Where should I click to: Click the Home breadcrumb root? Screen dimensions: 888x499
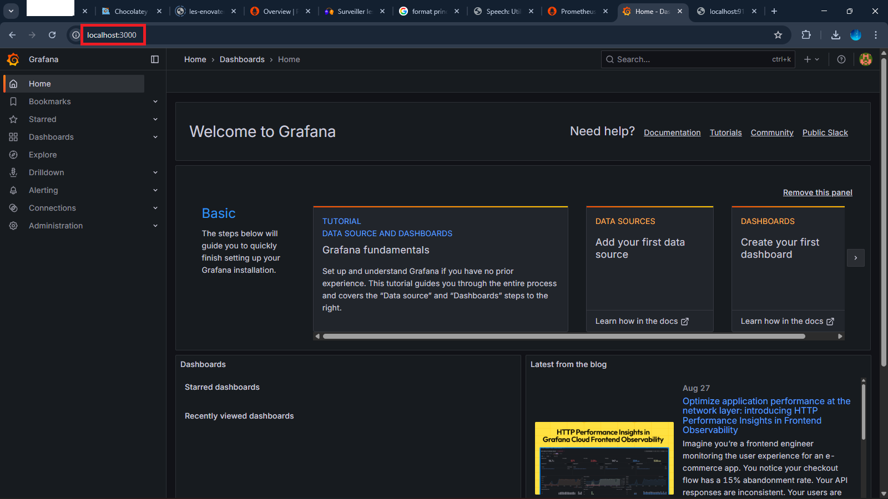click(x=195, y=59)
